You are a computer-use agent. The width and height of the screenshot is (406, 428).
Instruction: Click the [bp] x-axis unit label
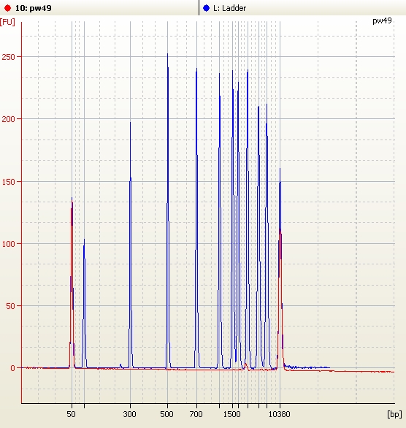pos(394,414)
